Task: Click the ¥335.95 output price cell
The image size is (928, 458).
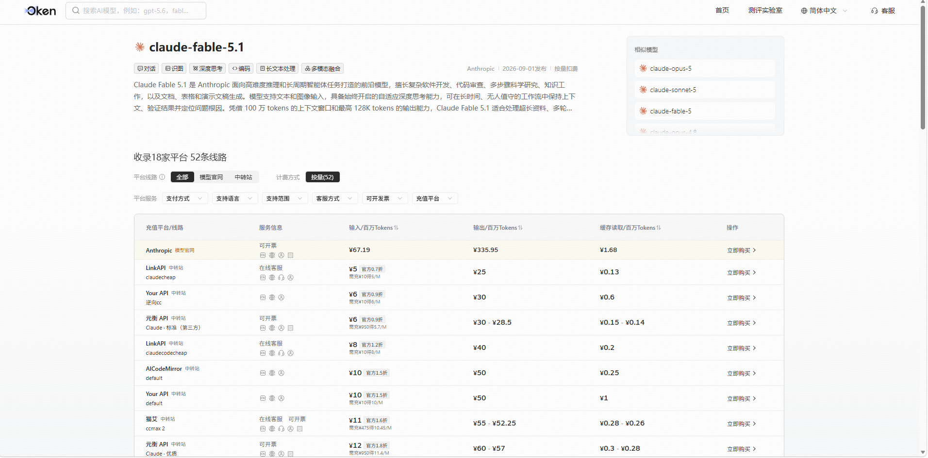Action: click(485, 250)
